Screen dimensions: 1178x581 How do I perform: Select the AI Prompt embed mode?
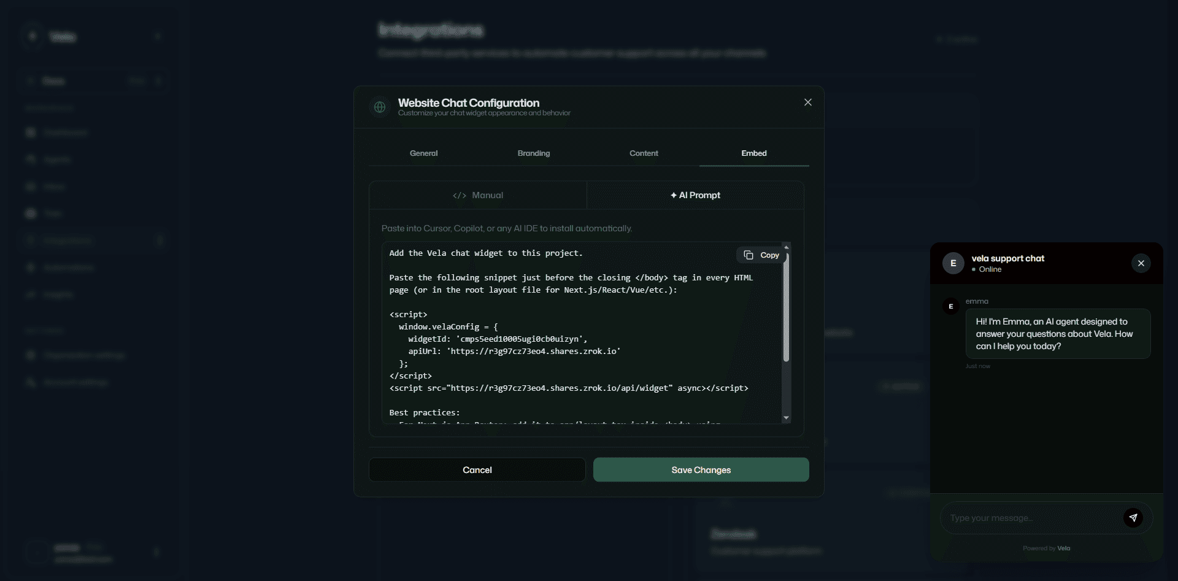695,195
